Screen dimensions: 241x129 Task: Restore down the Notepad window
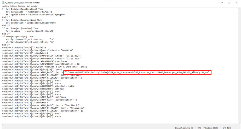[x=229, y=3]
